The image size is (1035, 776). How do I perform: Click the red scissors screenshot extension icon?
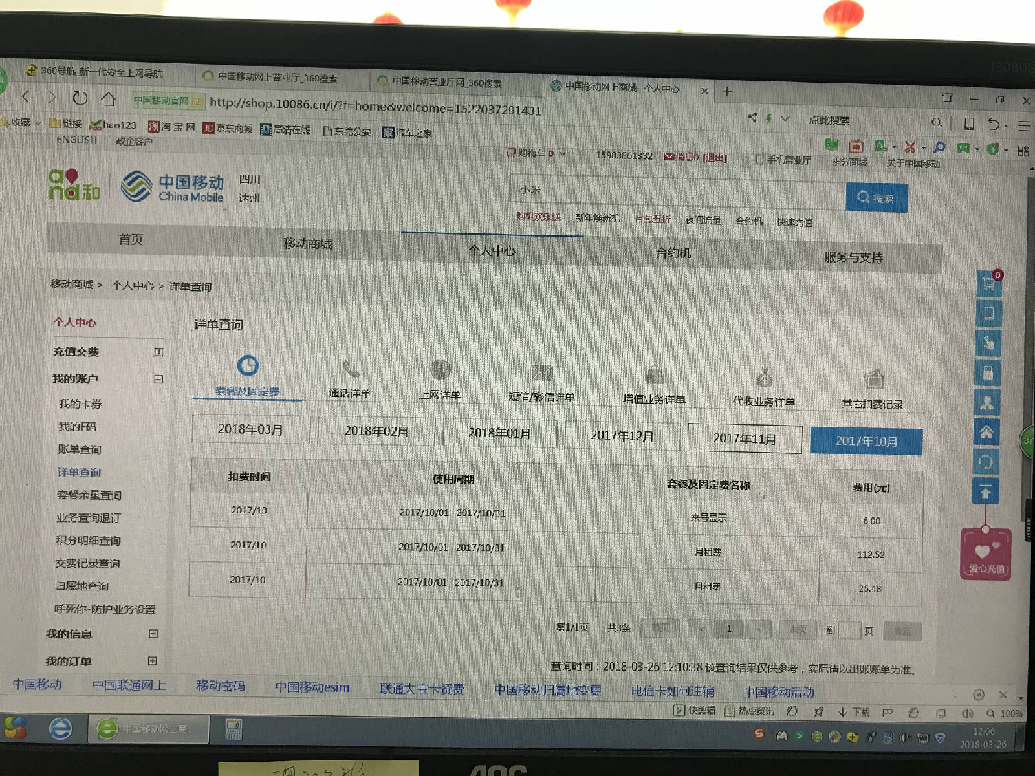tap(910, 147)
